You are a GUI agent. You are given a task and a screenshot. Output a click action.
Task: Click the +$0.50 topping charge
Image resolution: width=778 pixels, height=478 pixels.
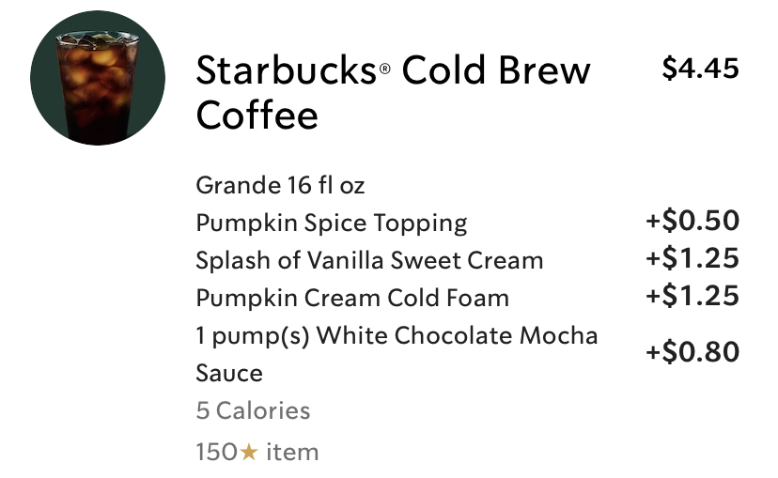click(692, 222)
